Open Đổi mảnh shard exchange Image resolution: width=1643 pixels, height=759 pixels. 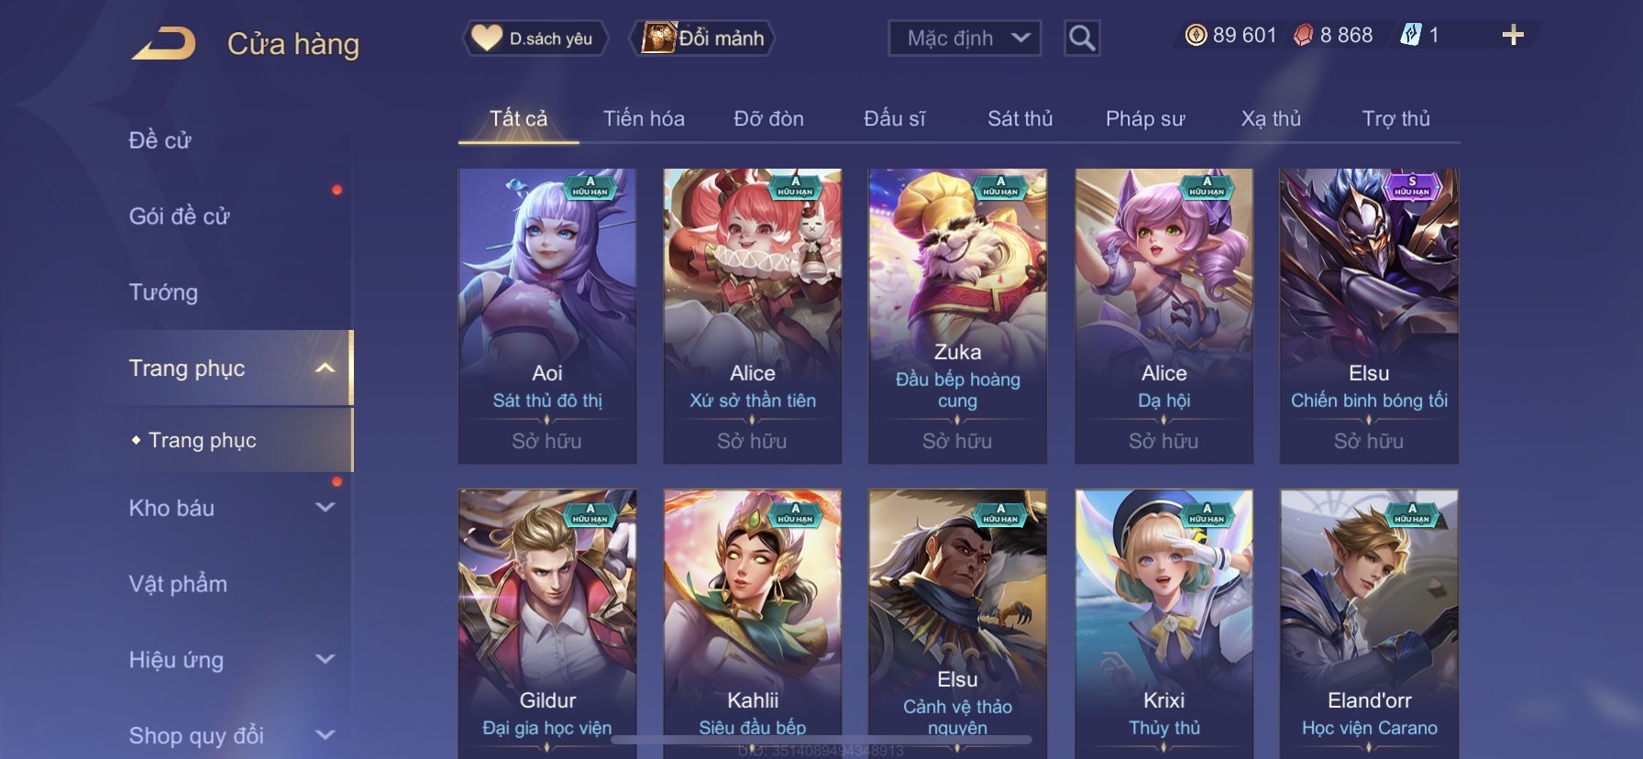point(702,38)
